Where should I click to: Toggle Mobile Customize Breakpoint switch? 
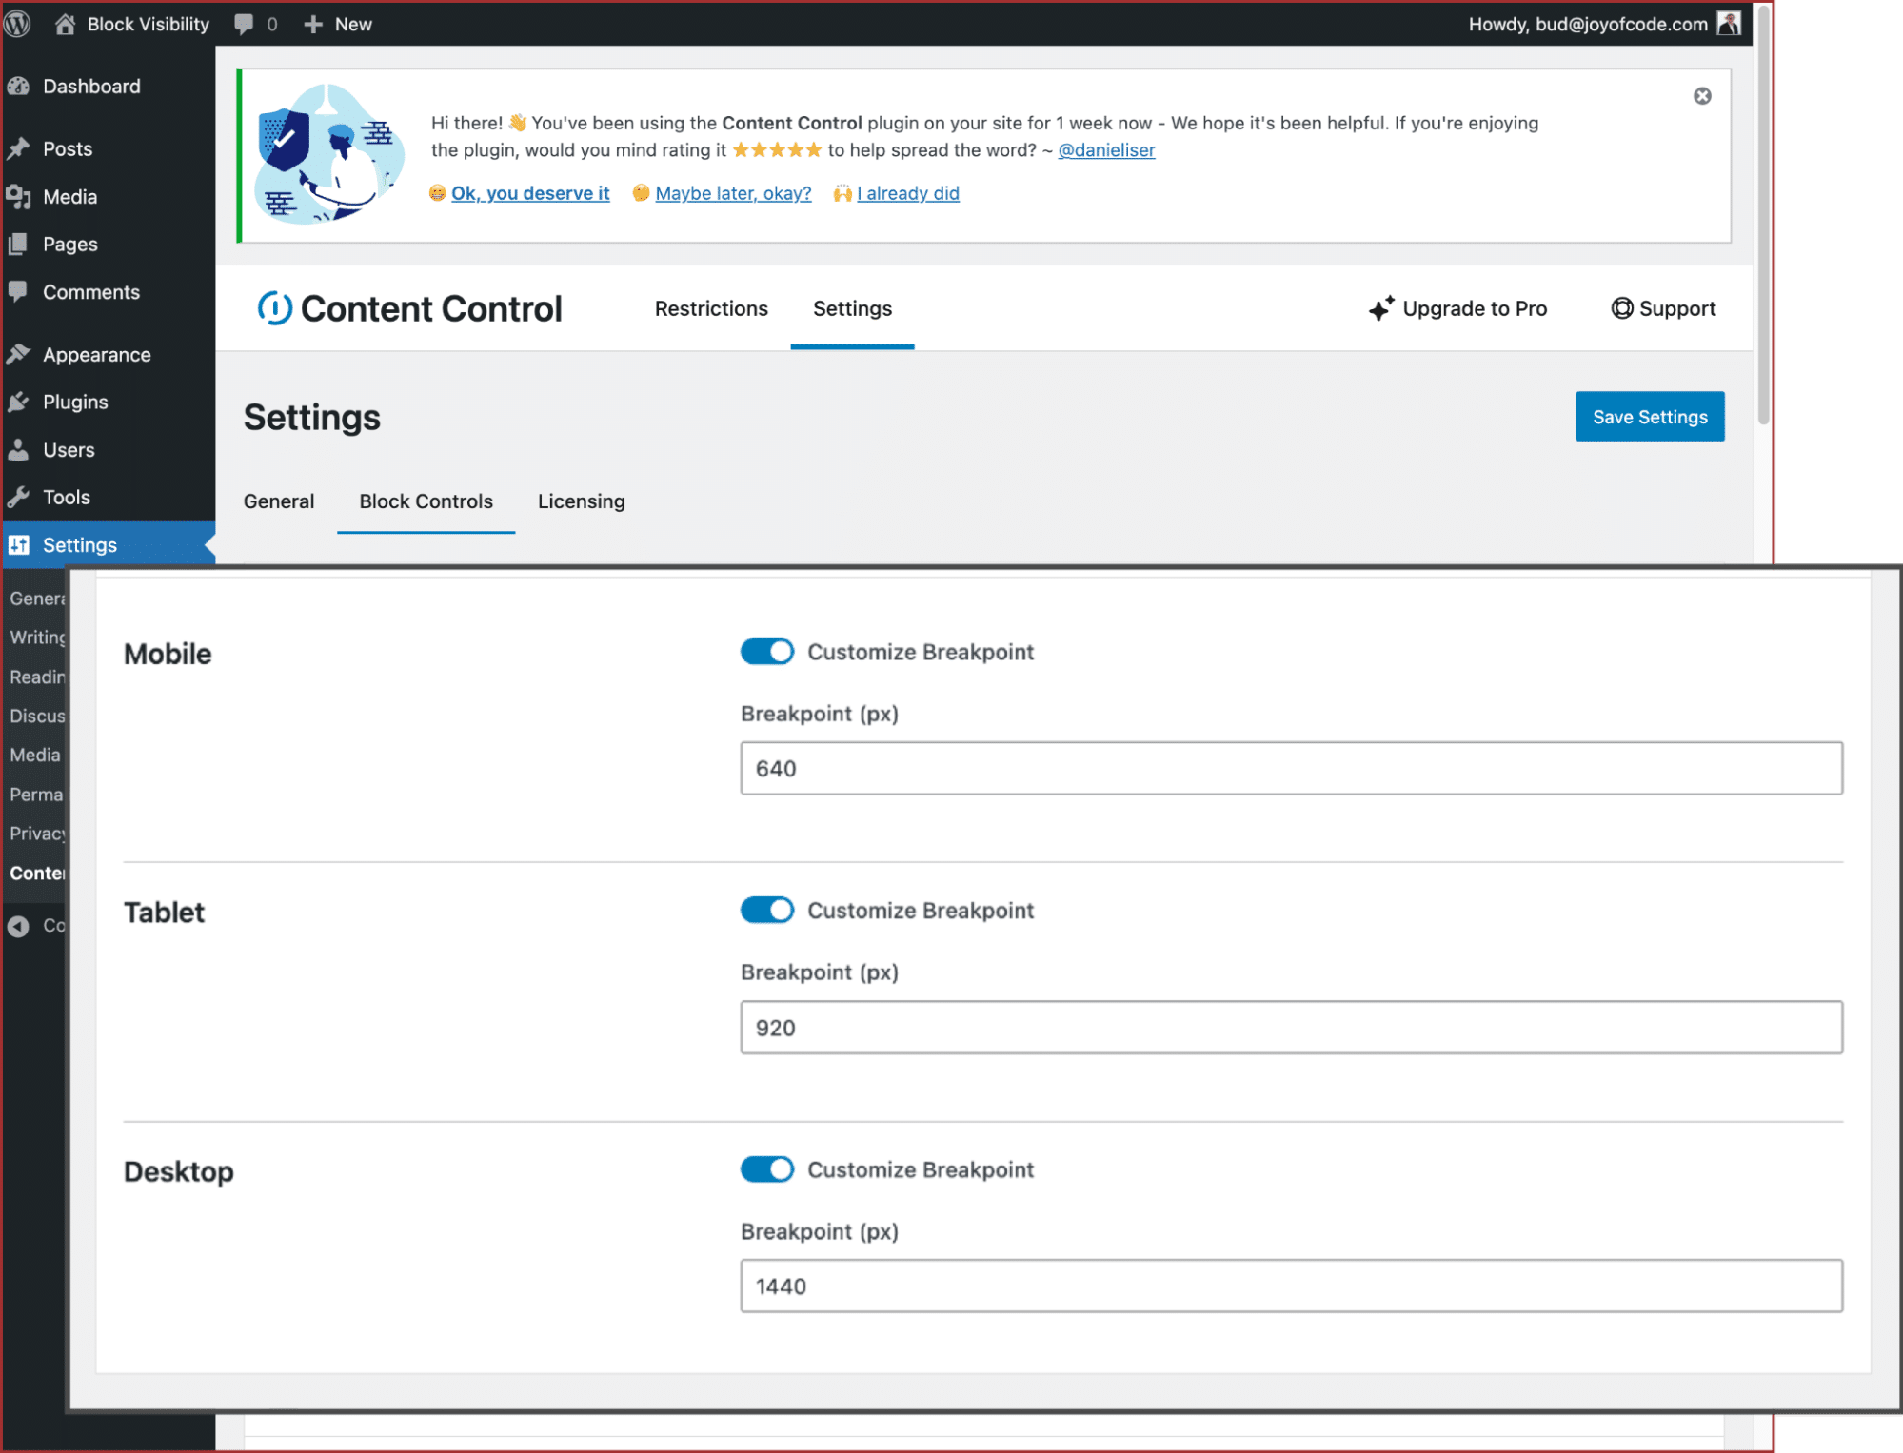[767, 652]
